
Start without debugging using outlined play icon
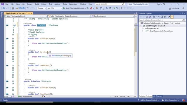[88, 8]
